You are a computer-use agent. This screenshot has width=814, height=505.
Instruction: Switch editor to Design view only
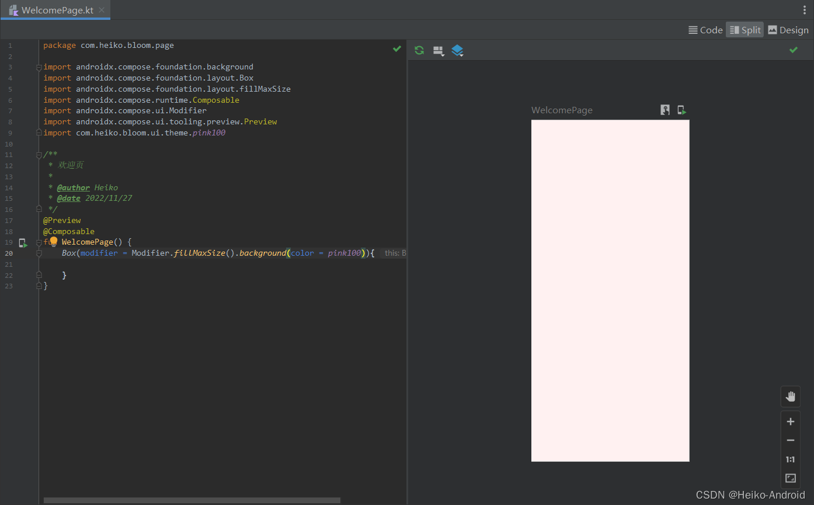788,30
